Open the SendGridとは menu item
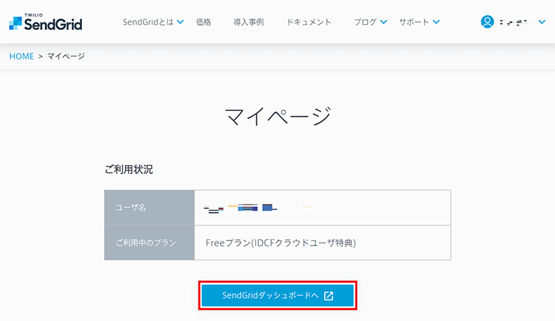 point(148,22)
